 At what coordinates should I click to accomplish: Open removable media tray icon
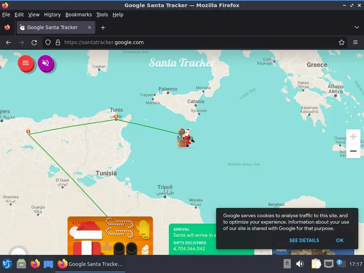[287, 264]
